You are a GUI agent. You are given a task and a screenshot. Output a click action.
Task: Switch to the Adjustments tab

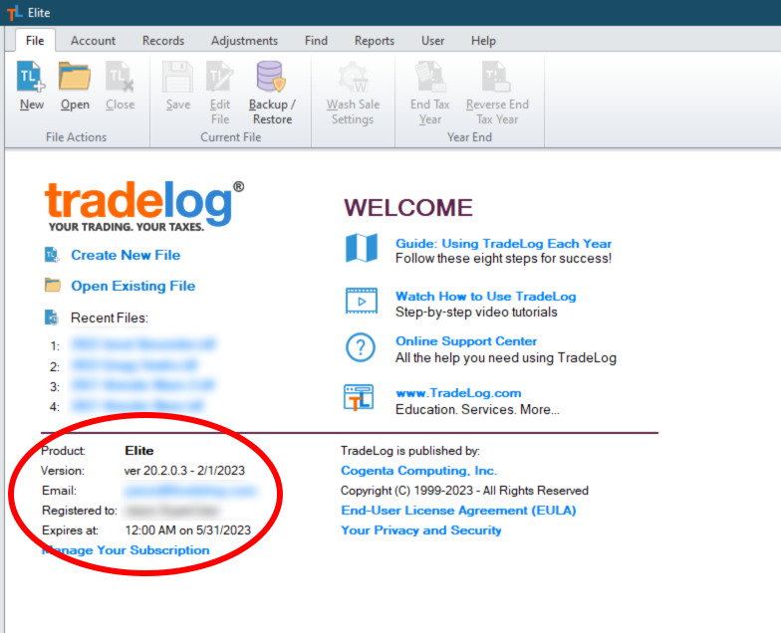pos(245,40)
